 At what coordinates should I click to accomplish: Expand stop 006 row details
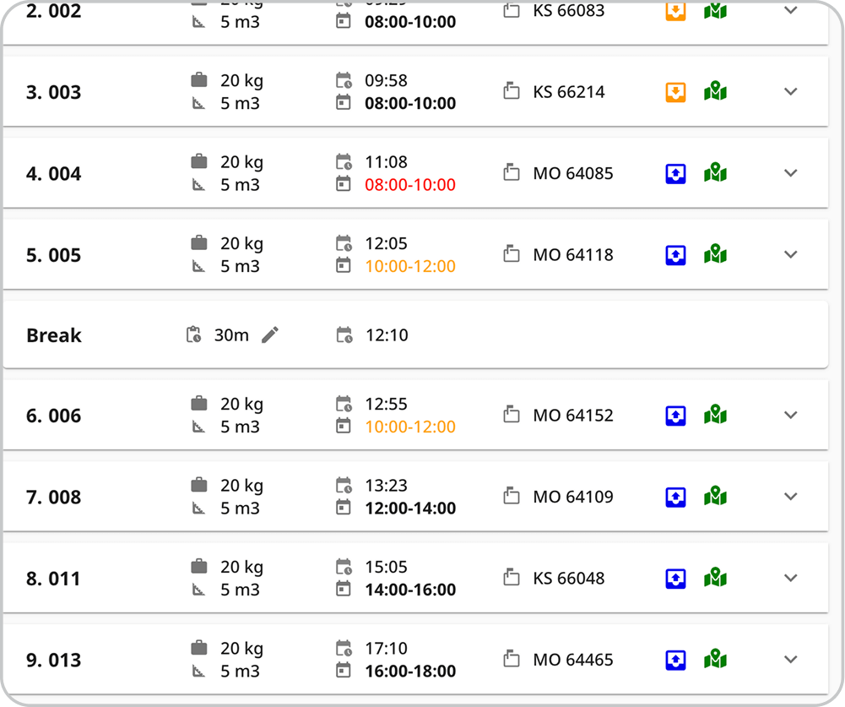[790, 415]
